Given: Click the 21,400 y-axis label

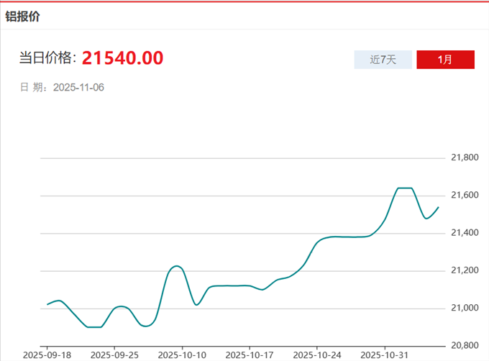Looking at the screenshot, I should [465, 233].
